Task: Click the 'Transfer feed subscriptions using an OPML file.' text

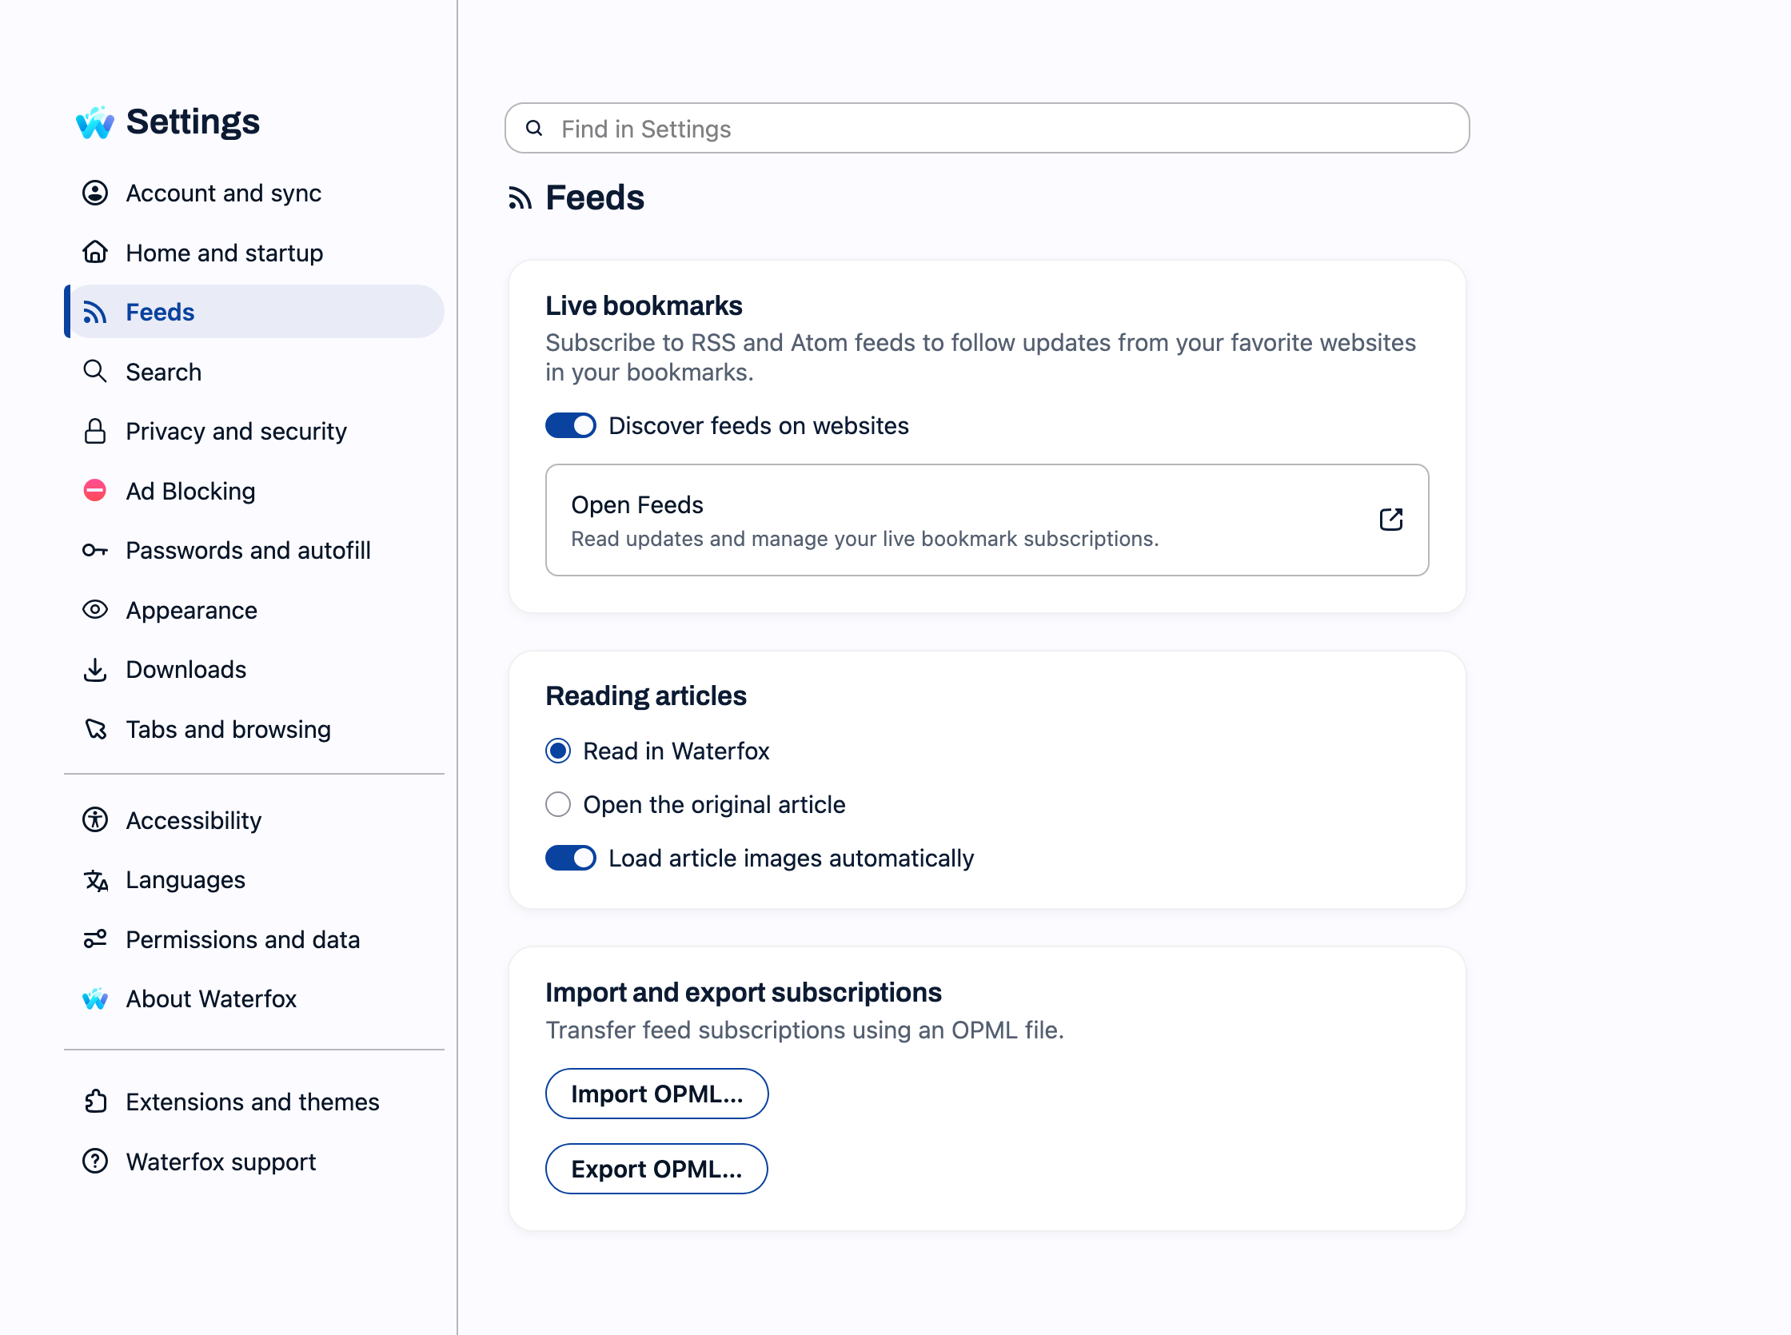Action: [804, 1030]
